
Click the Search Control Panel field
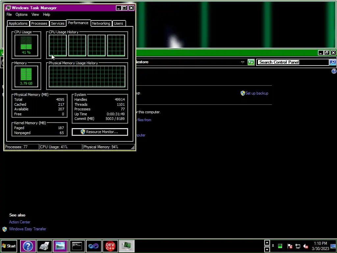293,62
